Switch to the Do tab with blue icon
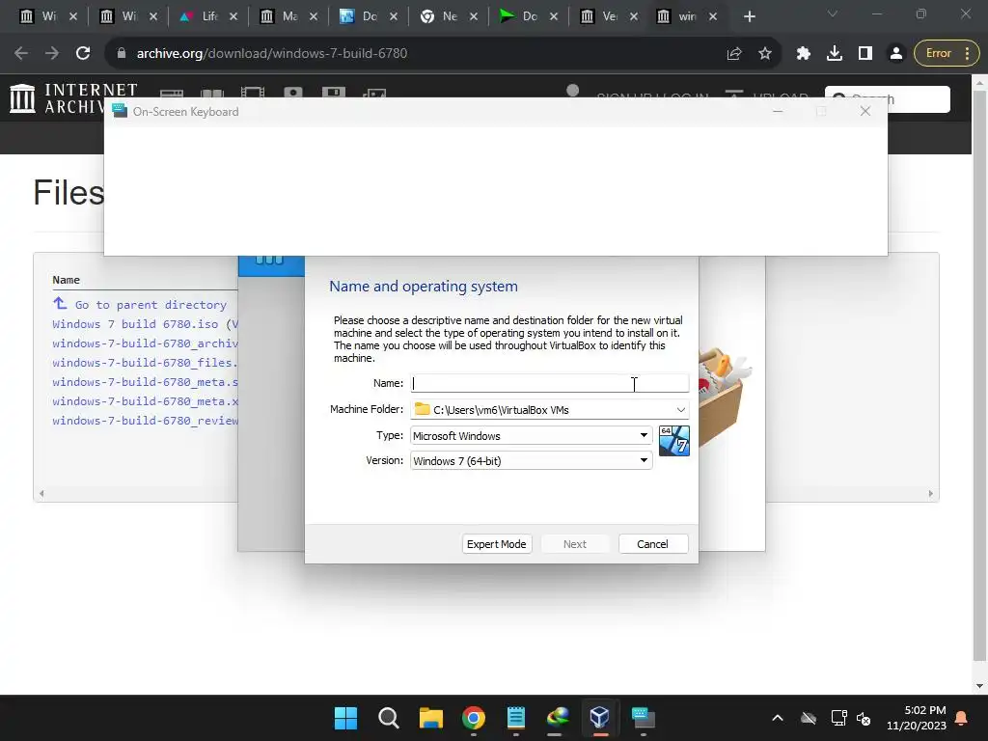988x741 pixels. point(368,17)
